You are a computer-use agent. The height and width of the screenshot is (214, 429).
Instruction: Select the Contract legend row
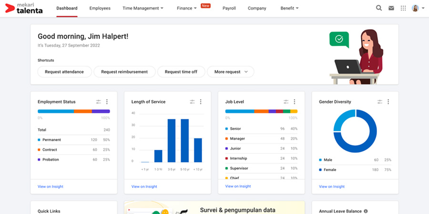click(x=74, y=150)
